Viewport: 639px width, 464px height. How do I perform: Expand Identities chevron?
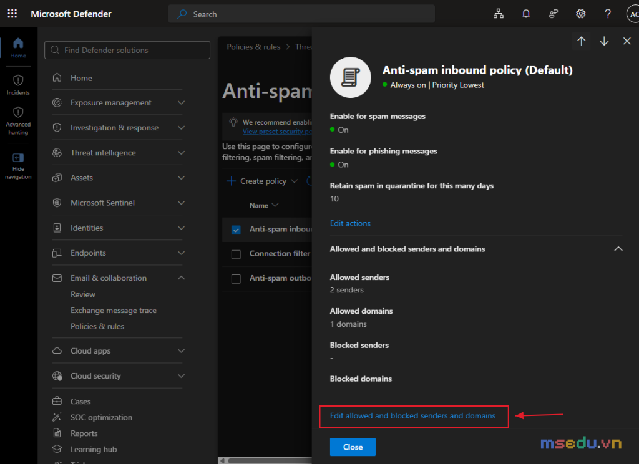182,228
